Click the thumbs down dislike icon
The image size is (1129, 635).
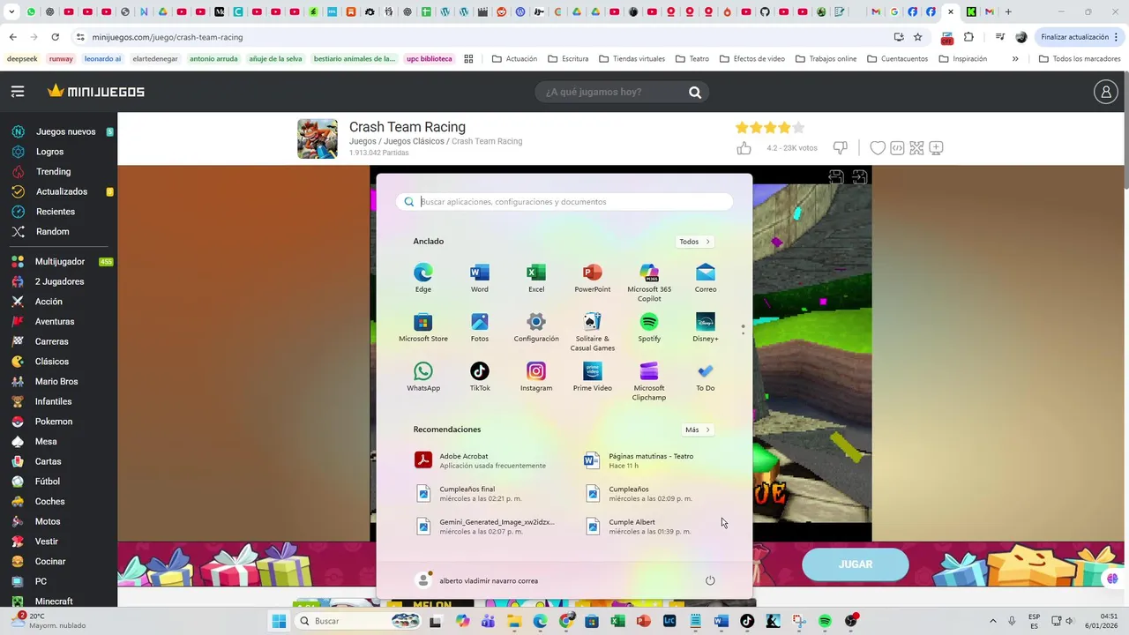841,148
